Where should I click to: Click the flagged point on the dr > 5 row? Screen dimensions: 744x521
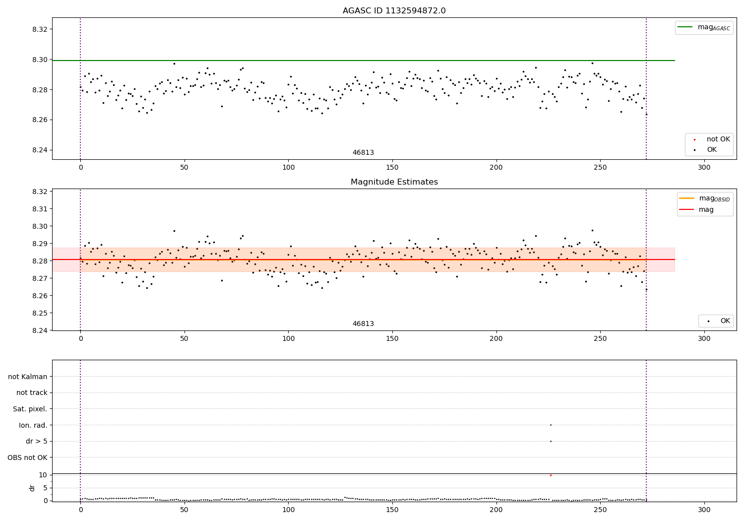tap(551, 441)
